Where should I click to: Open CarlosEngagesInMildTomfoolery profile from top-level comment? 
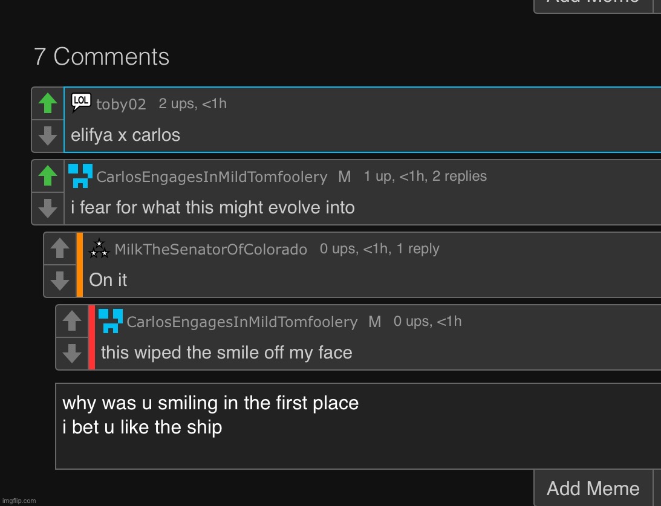pyautogui.click(x=212, y=177)
